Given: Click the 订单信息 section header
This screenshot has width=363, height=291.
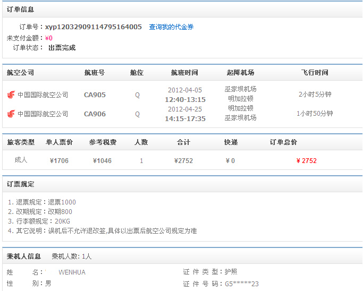Looking at the screenshot, I should pyautogui.click(x=20, y=10).
